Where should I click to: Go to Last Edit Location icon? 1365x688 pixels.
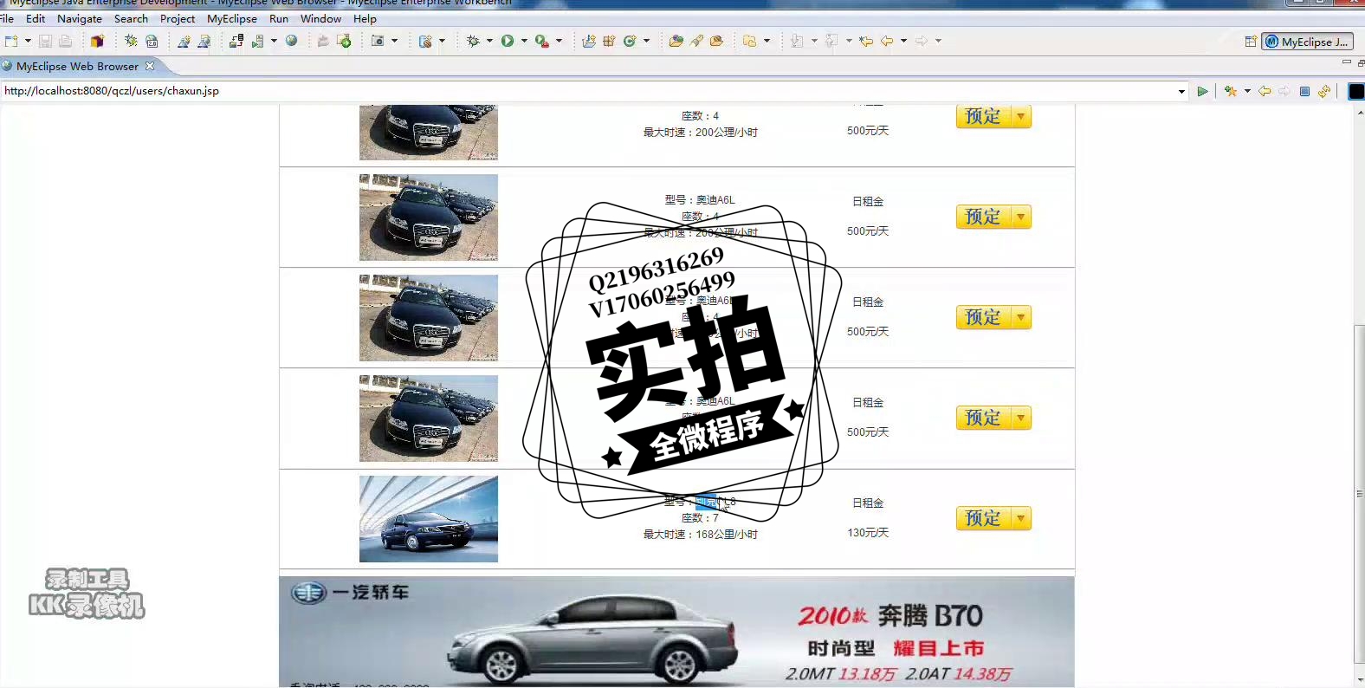[866, 41]
